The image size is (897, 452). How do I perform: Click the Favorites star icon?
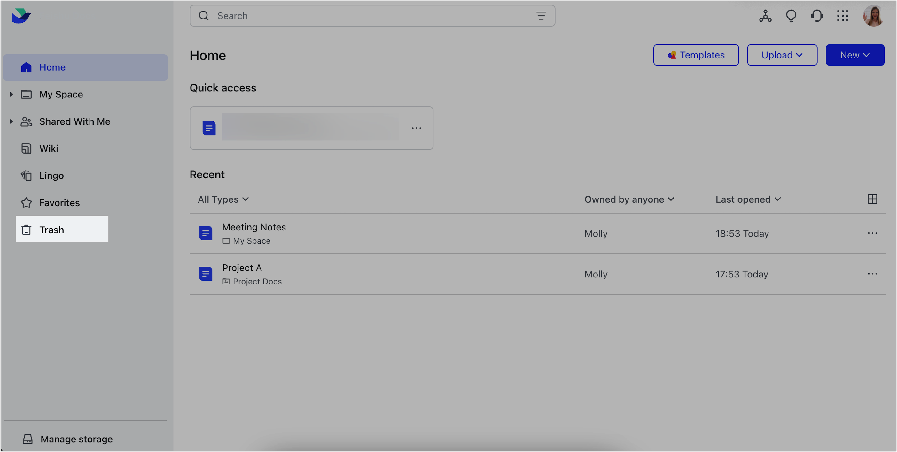[x=27, y=202]
